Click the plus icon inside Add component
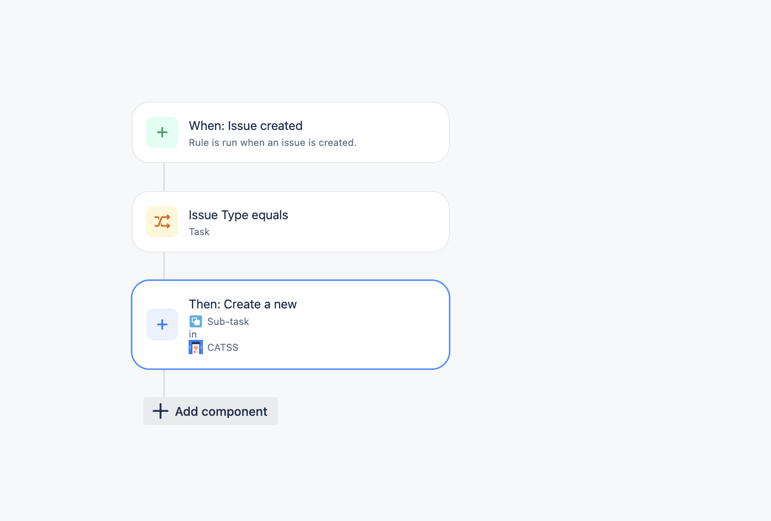 159,411
